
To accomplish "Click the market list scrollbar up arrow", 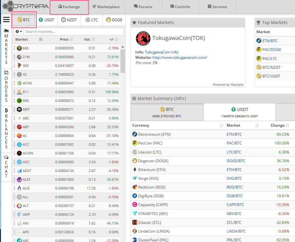I will point(123,47).
